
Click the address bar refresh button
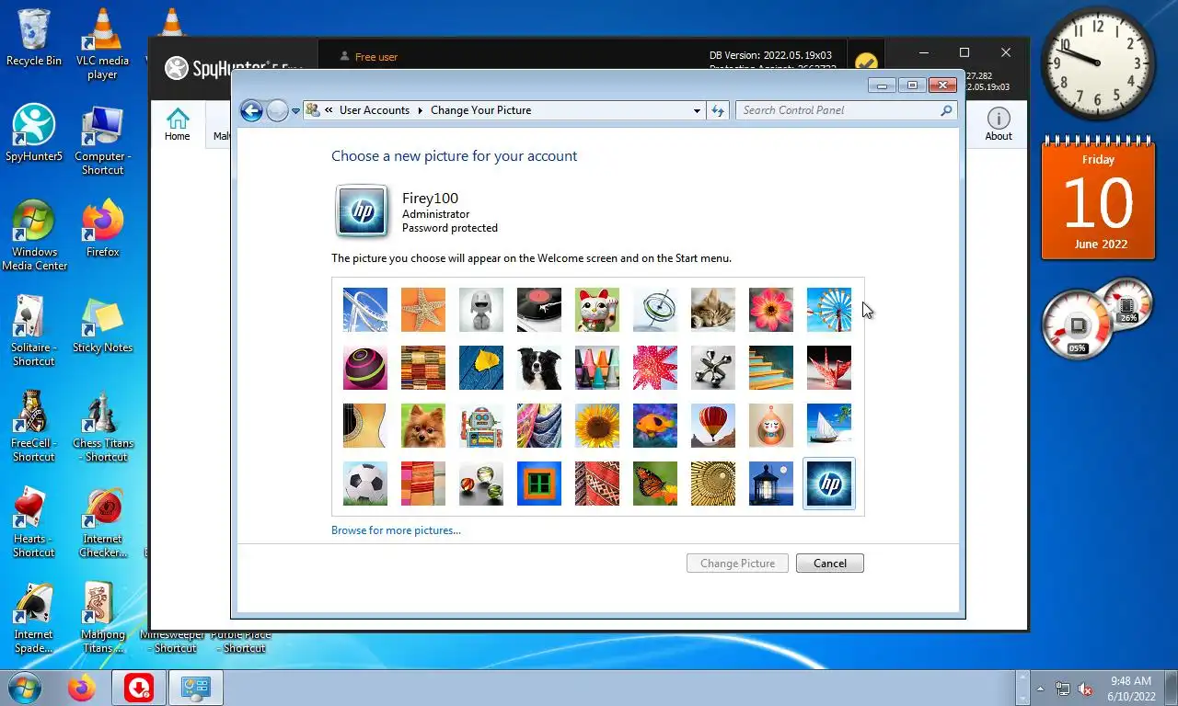pyautogui.click(x=718, y=110)
